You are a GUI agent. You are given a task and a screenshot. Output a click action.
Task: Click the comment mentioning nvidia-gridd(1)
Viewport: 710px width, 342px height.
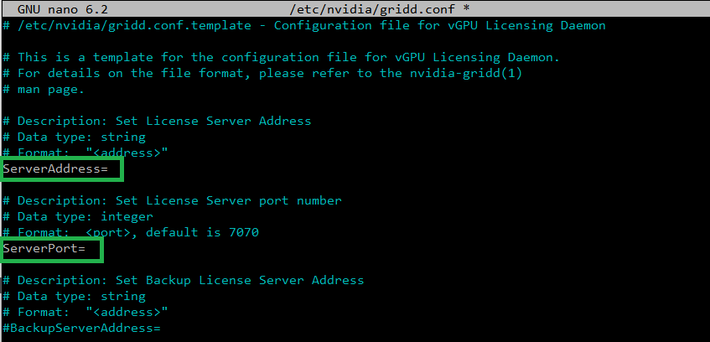point(262,73)
